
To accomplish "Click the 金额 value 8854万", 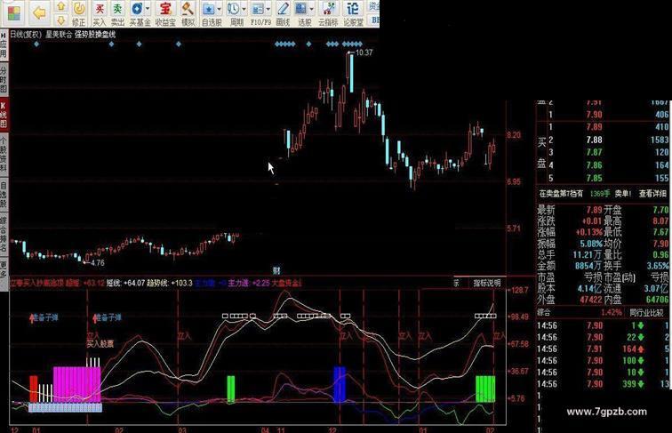I will coord(588,266).
